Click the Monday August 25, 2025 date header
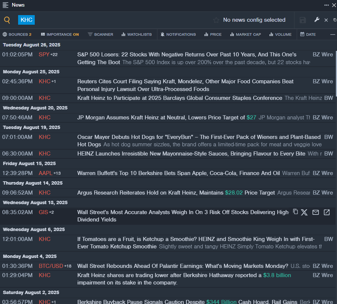 31,72
